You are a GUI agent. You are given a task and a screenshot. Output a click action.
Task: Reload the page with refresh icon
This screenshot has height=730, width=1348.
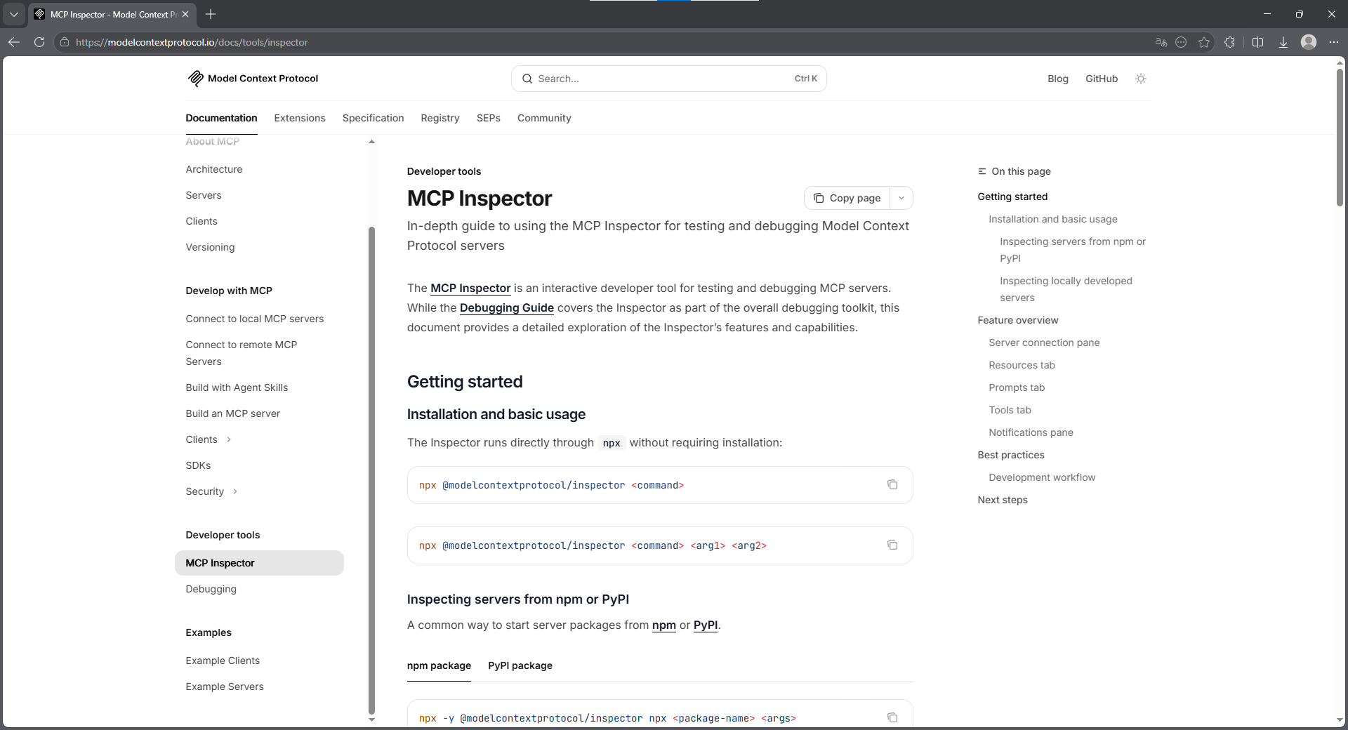pyautogui.click(x=39, y=42)
